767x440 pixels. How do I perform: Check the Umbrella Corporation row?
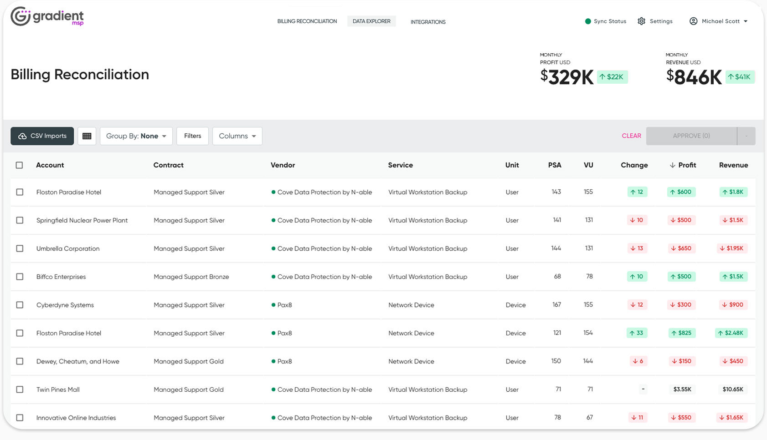[20, 248]
